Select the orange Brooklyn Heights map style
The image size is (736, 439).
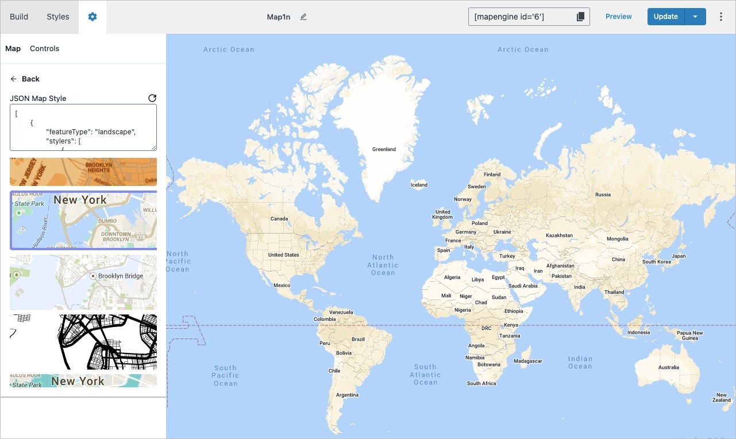pos(83,170)
